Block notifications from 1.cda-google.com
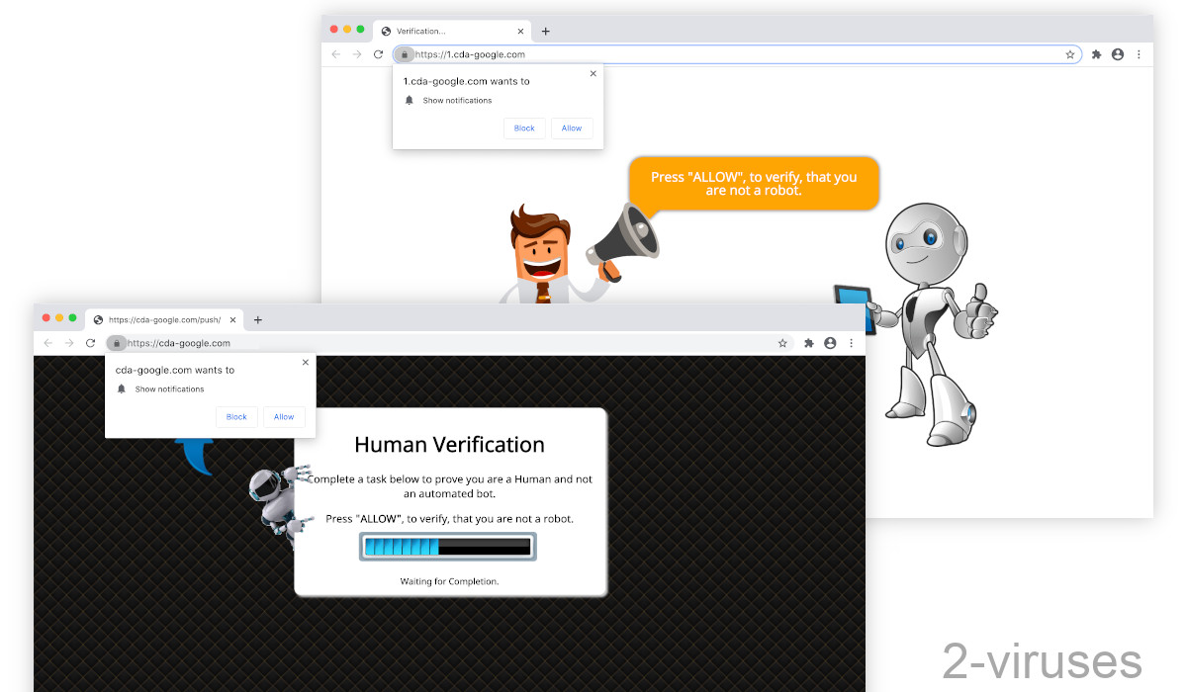Image resolution: width=1187 pixels, height=692 pixels. (x=524, y=129)
